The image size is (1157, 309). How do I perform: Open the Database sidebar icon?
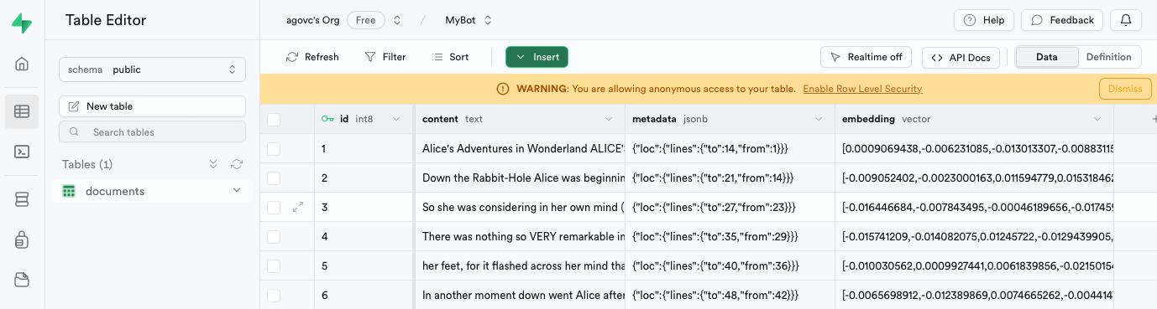tap(22, 199)
